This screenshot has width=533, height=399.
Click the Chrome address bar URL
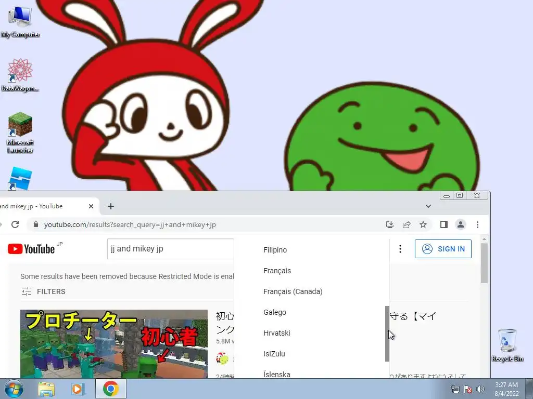click(x=130, y=224)
